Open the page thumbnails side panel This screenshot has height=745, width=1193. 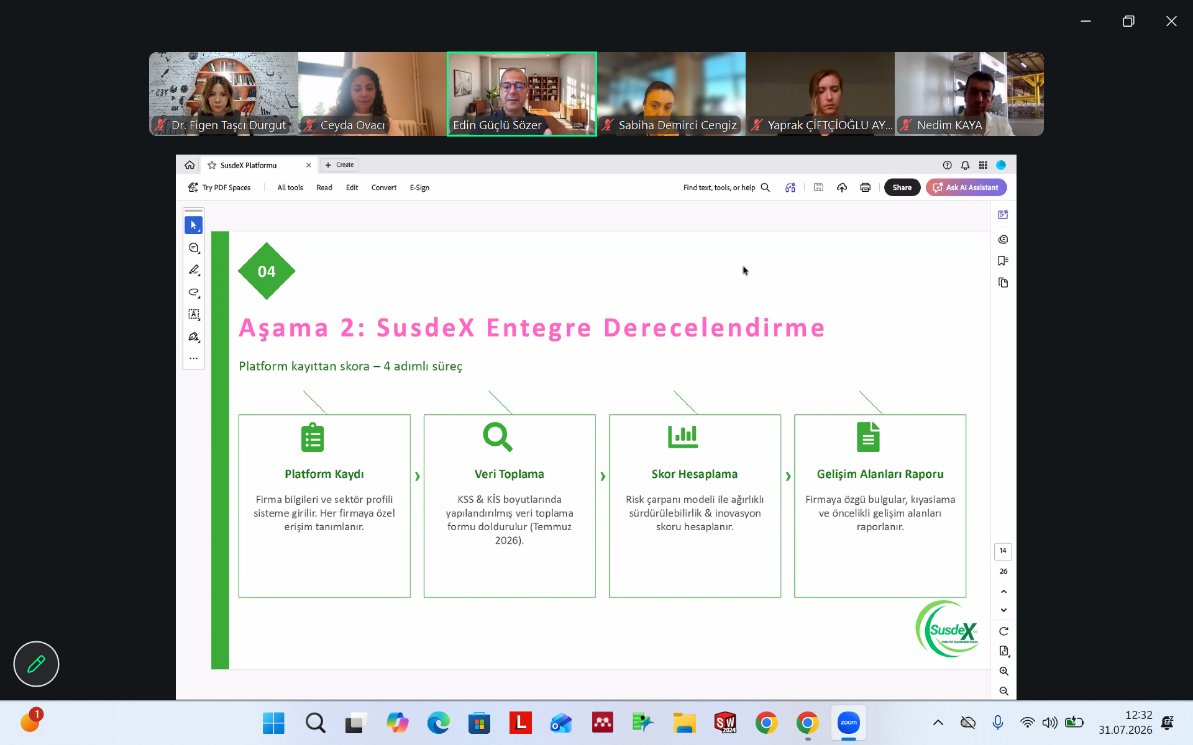click(1003, 283)
